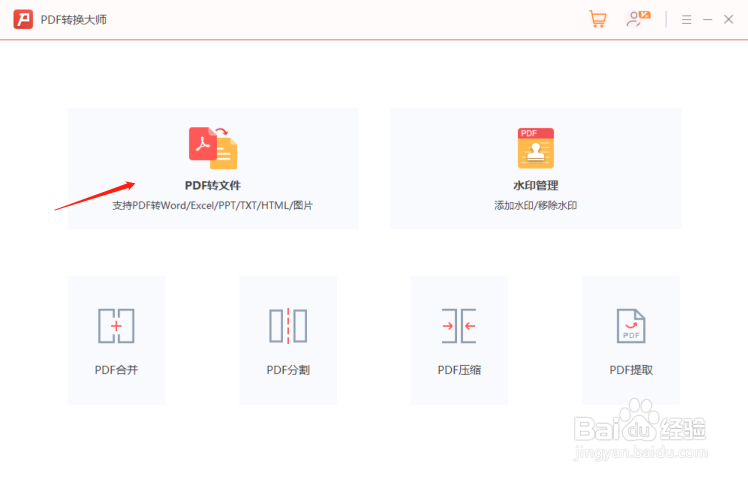The width and height of the screenshot is (748, 478).
Task: Select the PDF合并 card label
Action: pyautogui.click(x=116, y=370)
